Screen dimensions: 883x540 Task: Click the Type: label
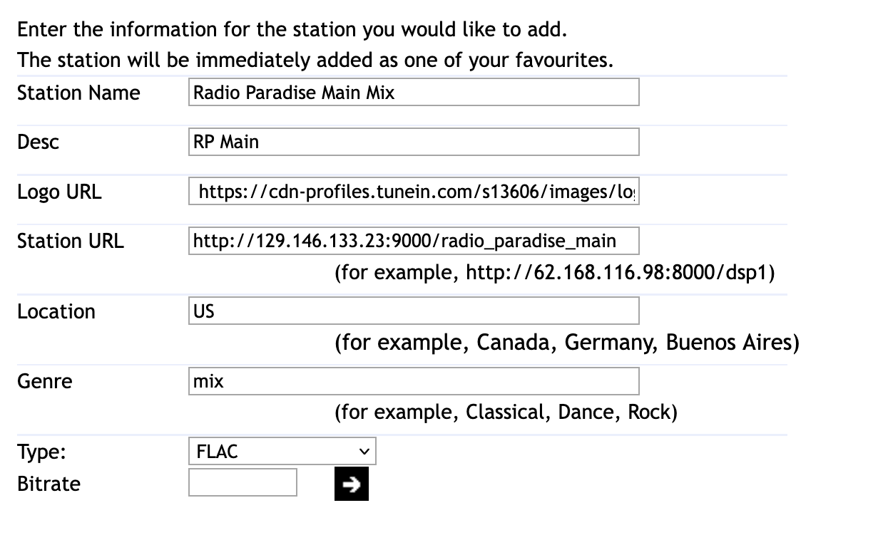tap(41, 452)
